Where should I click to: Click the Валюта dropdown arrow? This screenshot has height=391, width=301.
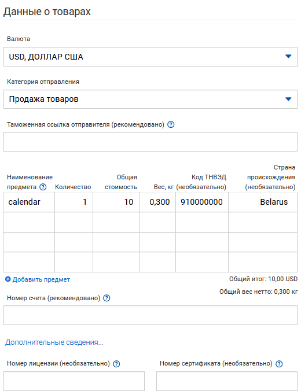[x=288, y=56]
